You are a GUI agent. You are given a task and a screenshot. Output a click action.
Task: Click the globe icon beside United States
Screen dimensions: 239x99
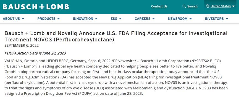[x=208, y=6]
